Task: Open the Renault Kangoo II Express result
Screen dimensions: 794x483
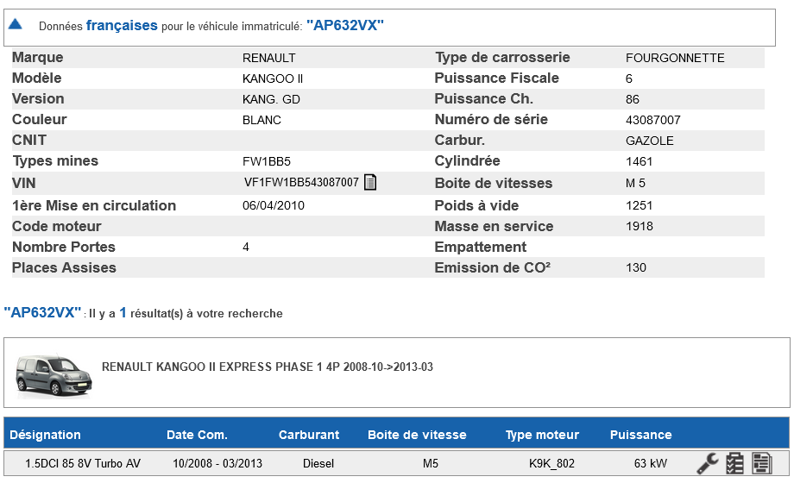Action: tap(268, 367)
